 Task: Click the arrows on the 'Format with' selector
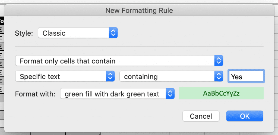pyautogui.click(x=170, y=94)
